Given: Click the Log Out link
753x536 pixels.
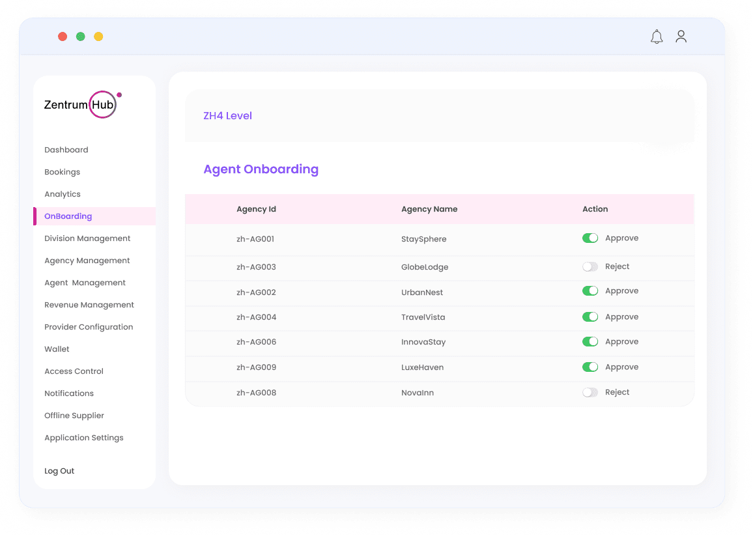Looking at the screenshot, I should coord(59,471).
